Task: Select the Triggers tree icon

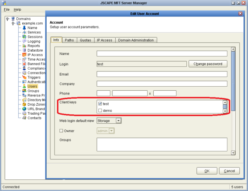Action: (x=24, y=77)
